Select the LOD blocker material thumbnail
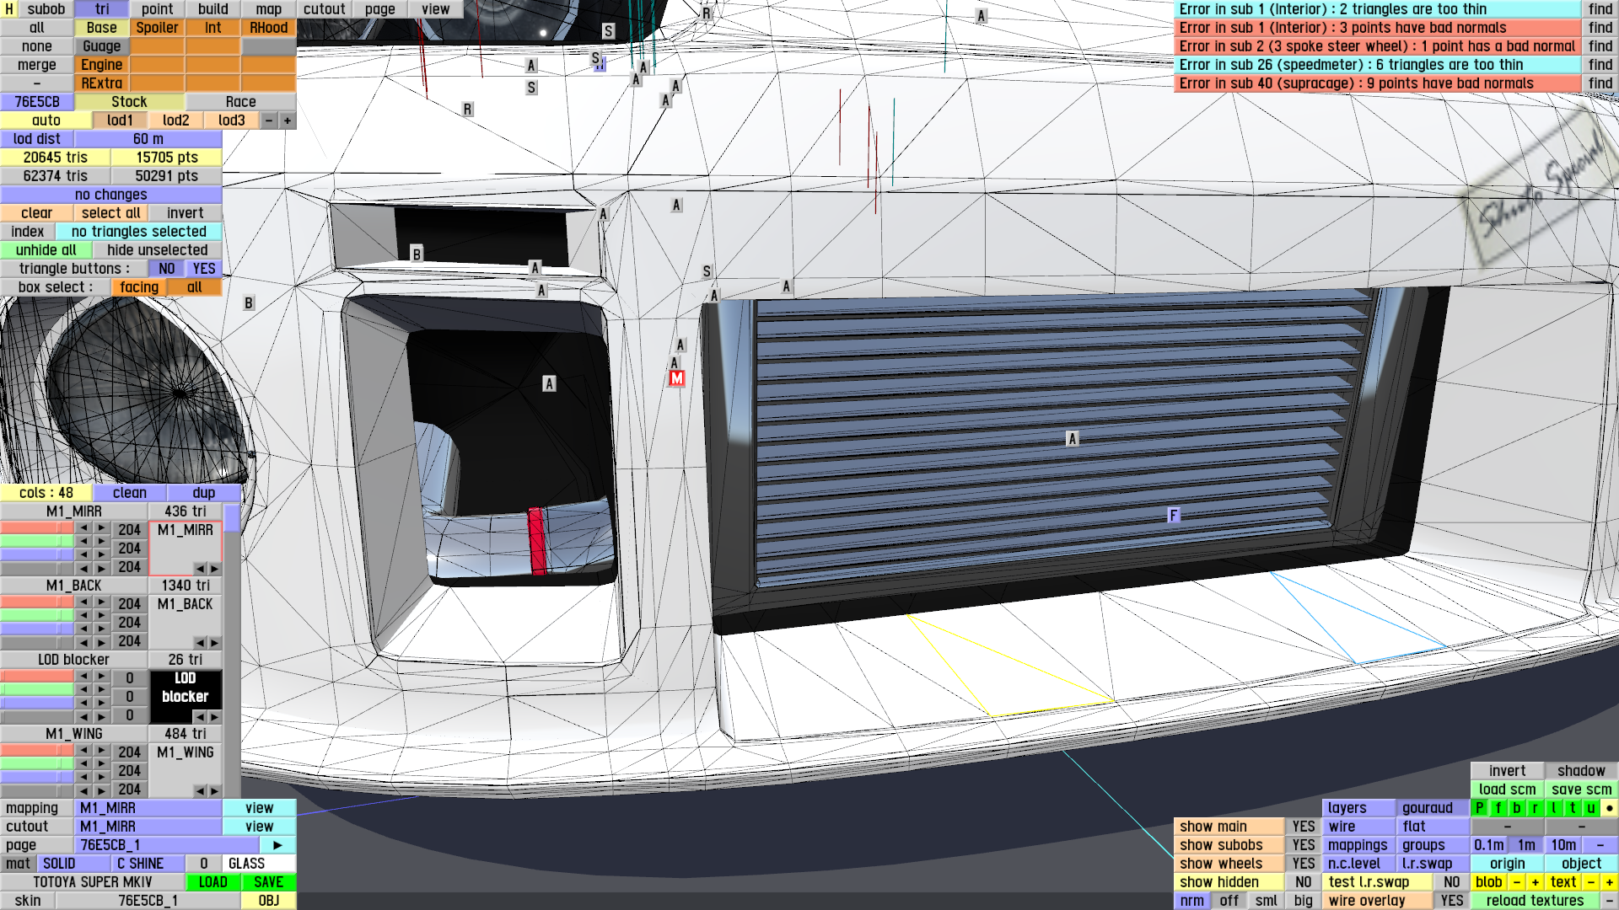Viewport: 1619px width, 910px height. click(x=186, y=688)
